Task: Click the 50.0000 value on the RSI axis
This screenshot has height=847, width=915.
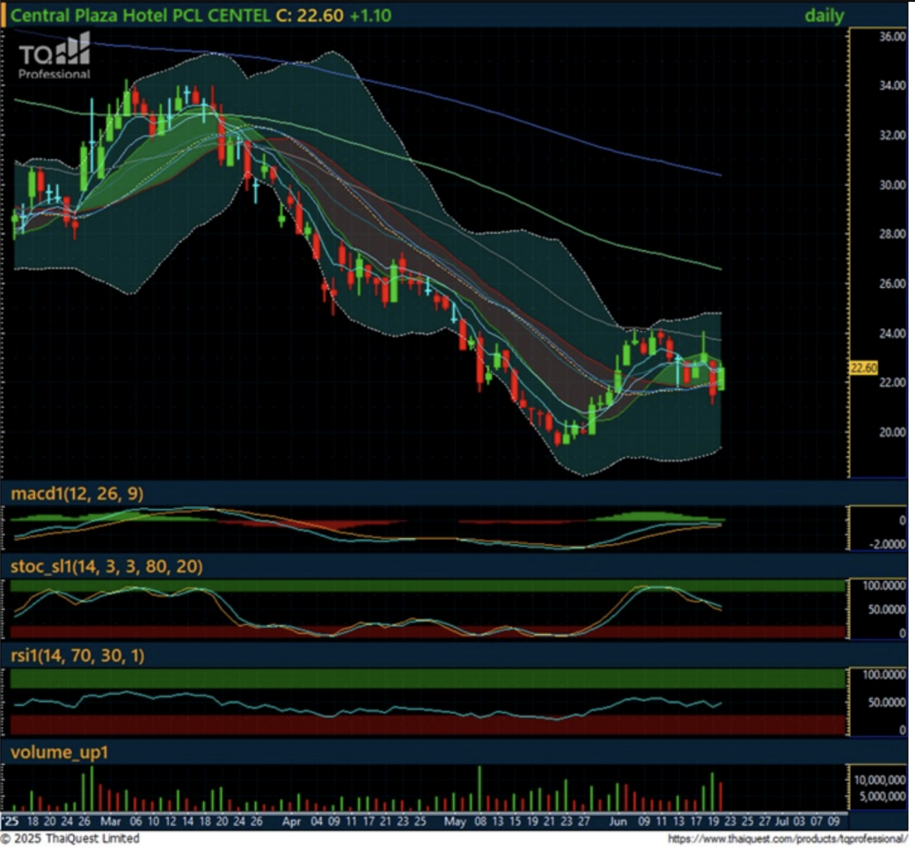Action: (x=887, y=702)
